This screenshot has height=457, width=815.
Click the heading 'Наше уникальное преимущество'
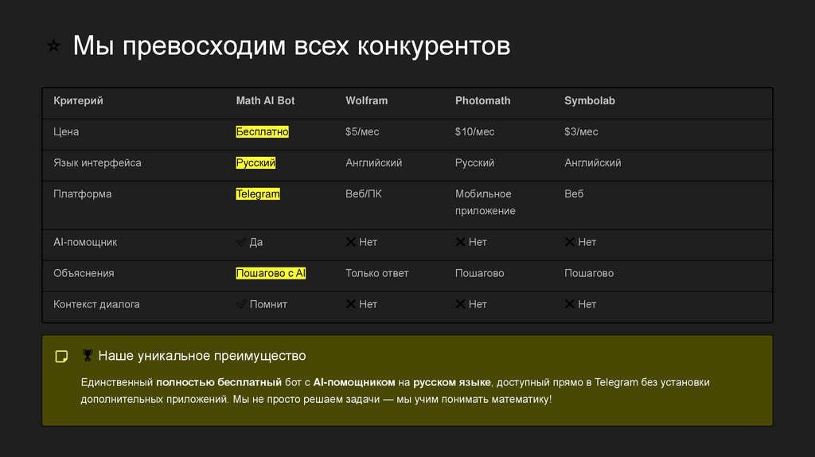[x=202, y=356]
